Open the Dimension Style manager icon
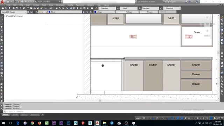 118,8
